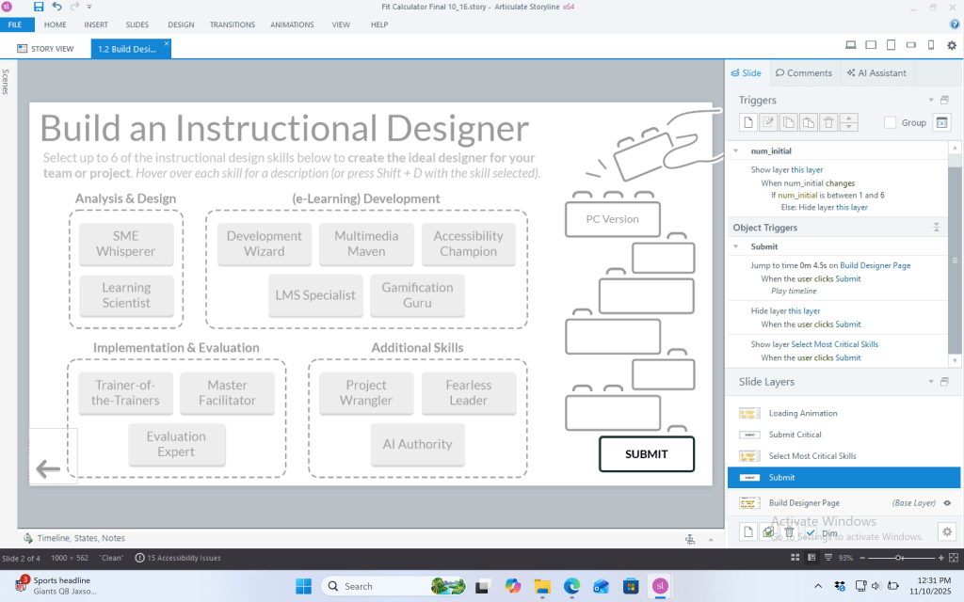Undo the last action
Viewport: 964px width, 602px height.
pos(57,7)
